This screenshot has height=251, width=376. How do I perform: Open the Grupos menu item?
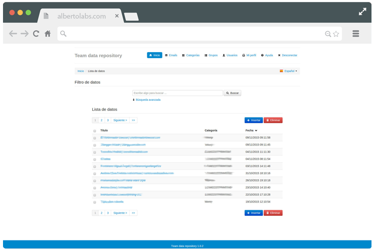tap(211, 55)
